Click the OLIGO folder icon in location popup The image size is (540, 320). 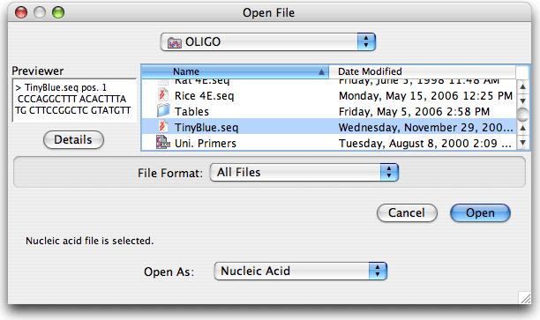pos(174,42)
